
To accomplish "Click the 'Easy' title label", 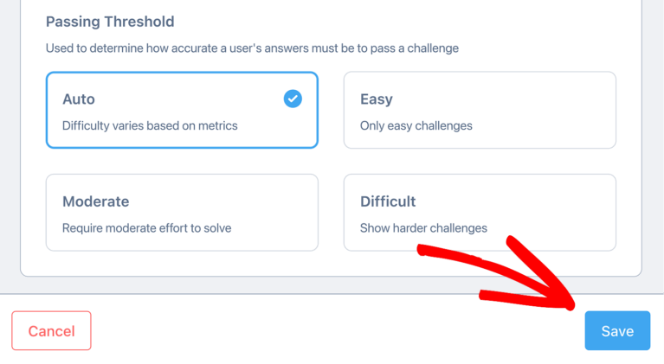I will (x=377, y=99).
